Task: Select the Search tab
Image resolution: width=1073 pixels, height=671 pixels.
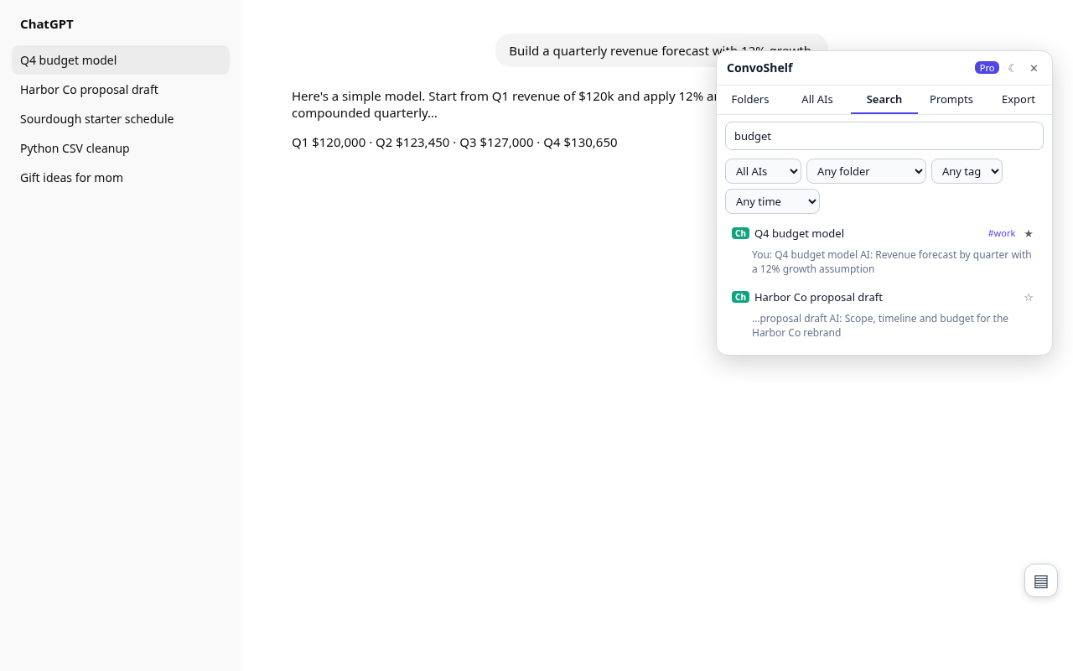Action: click(884, 99)
